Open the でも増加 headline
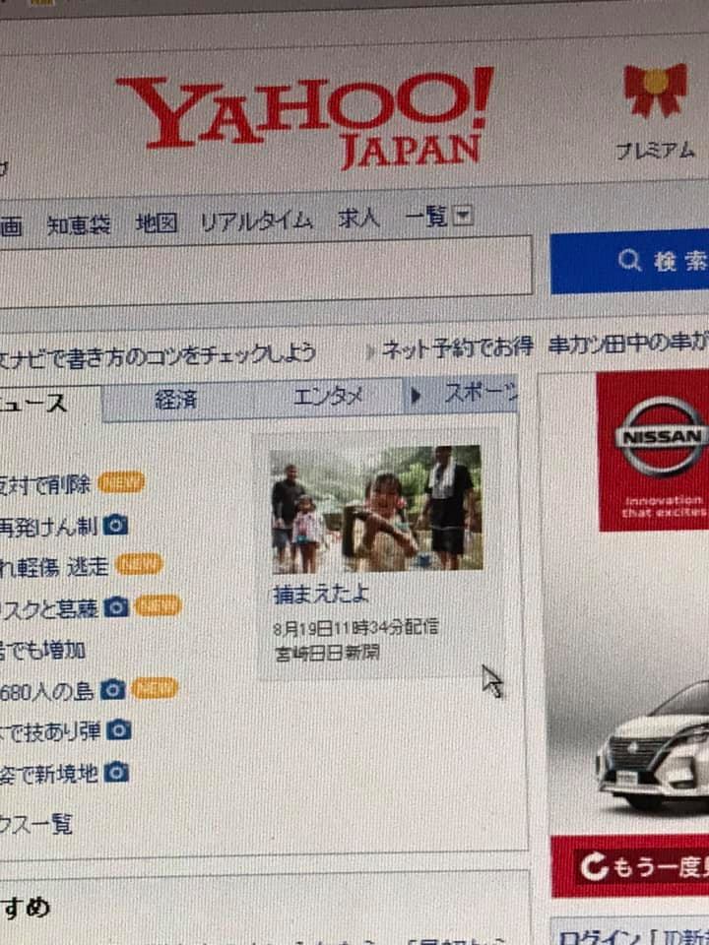 tap(42, 651)
